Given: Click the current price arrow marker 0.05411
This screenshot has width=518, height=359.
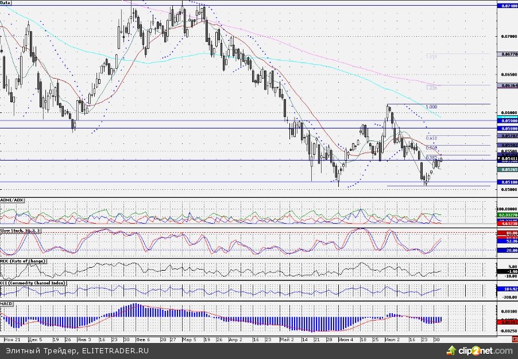Looking at the screenshot, I should pyautogui.click(x=507, y=159).
